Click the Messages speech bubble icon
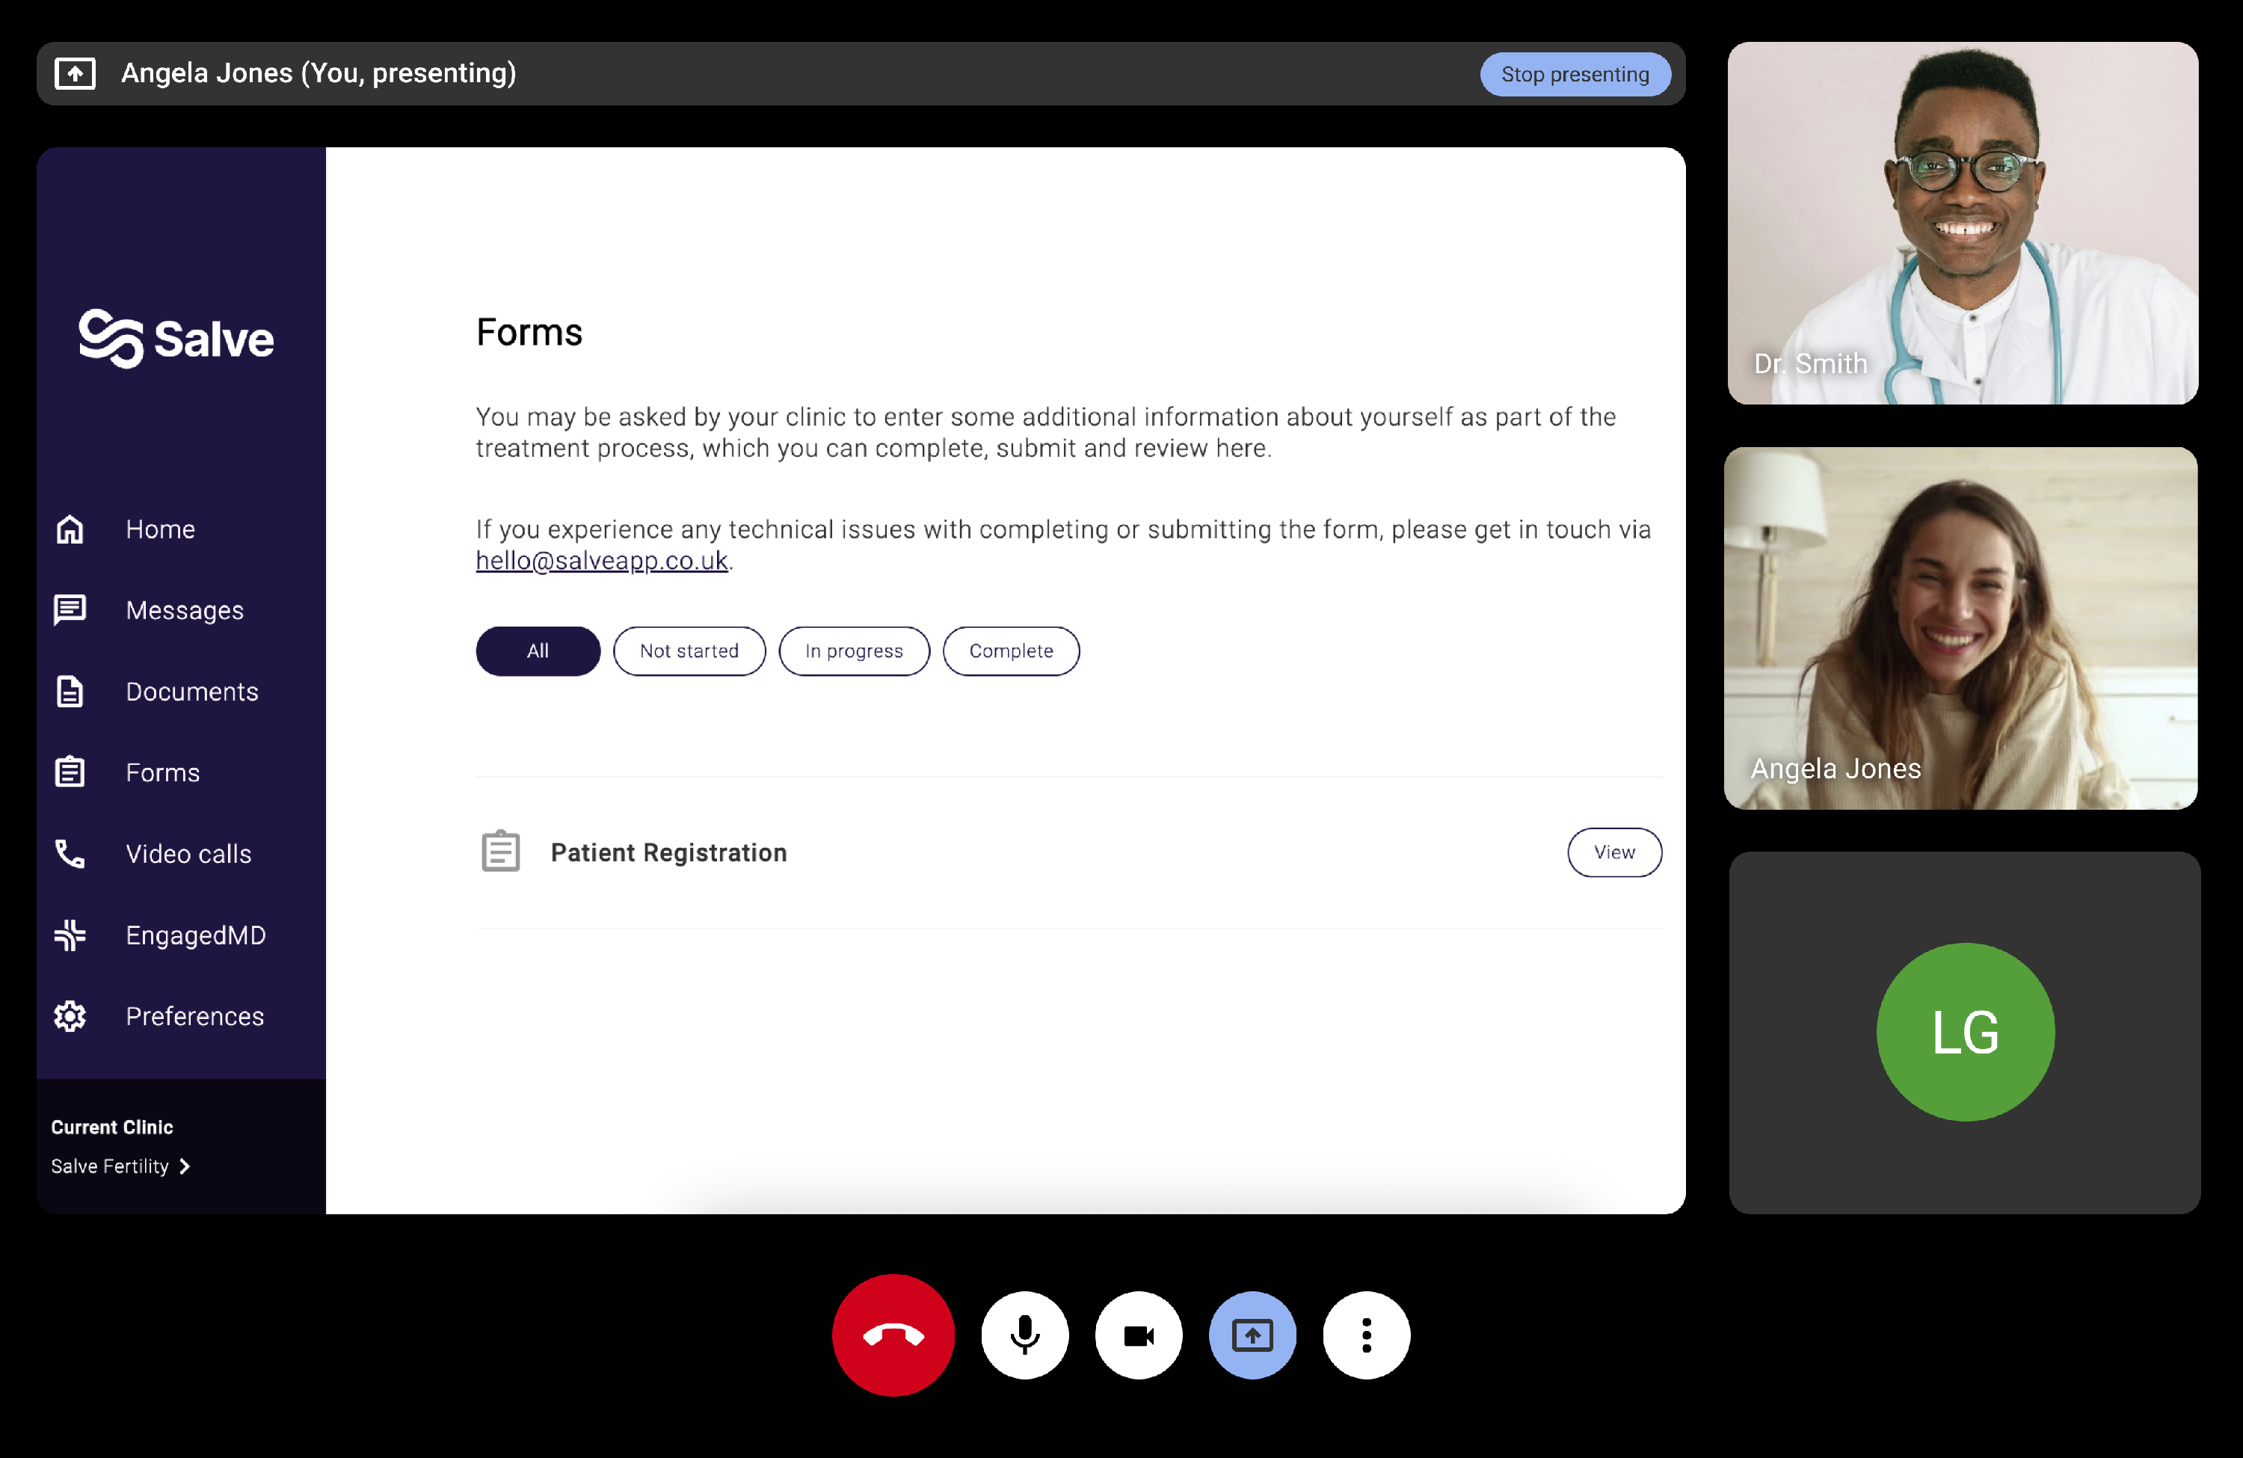The width and height of the screenshot is (2243, 1458). click(x=70, y=611)
